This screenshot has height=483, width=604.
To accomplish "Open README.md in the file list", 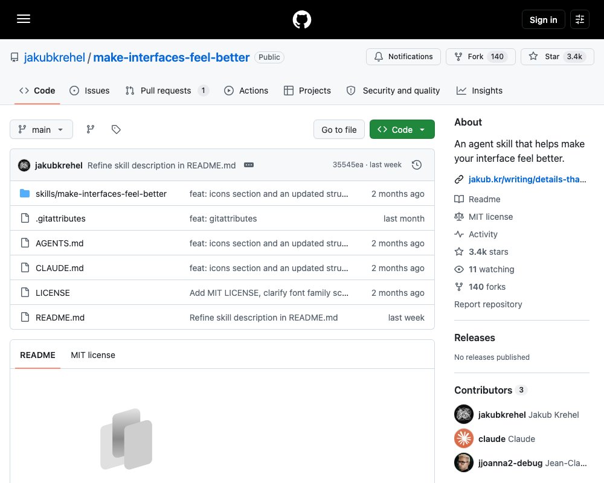I will click(x=60, y=318).
